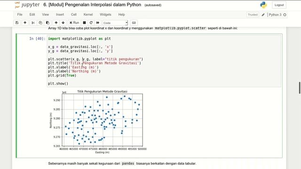Click the x_g assignment code line

pyautogui.click(x=80, y=47)
